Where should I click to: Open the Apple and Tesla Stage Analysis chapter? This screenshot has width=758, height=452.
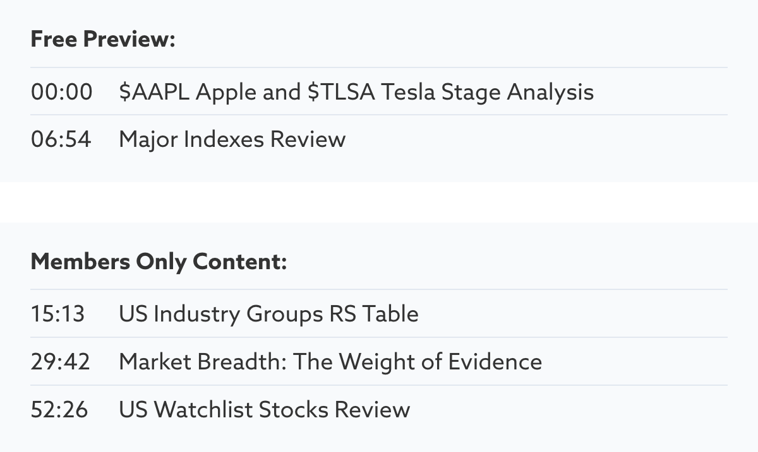(x=356, y=92)
